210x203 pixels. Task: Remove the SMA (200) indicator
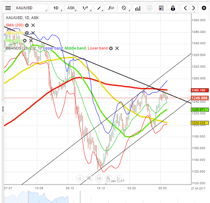pyautogui.click(x=33, y=25)
